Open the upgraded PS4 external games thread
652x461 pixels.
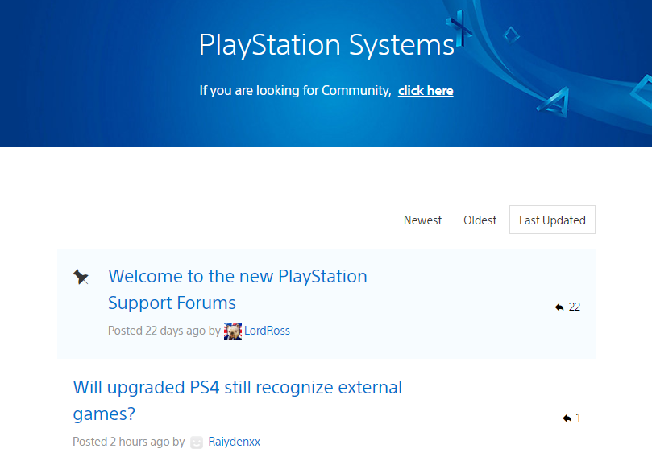click(238, 401)
